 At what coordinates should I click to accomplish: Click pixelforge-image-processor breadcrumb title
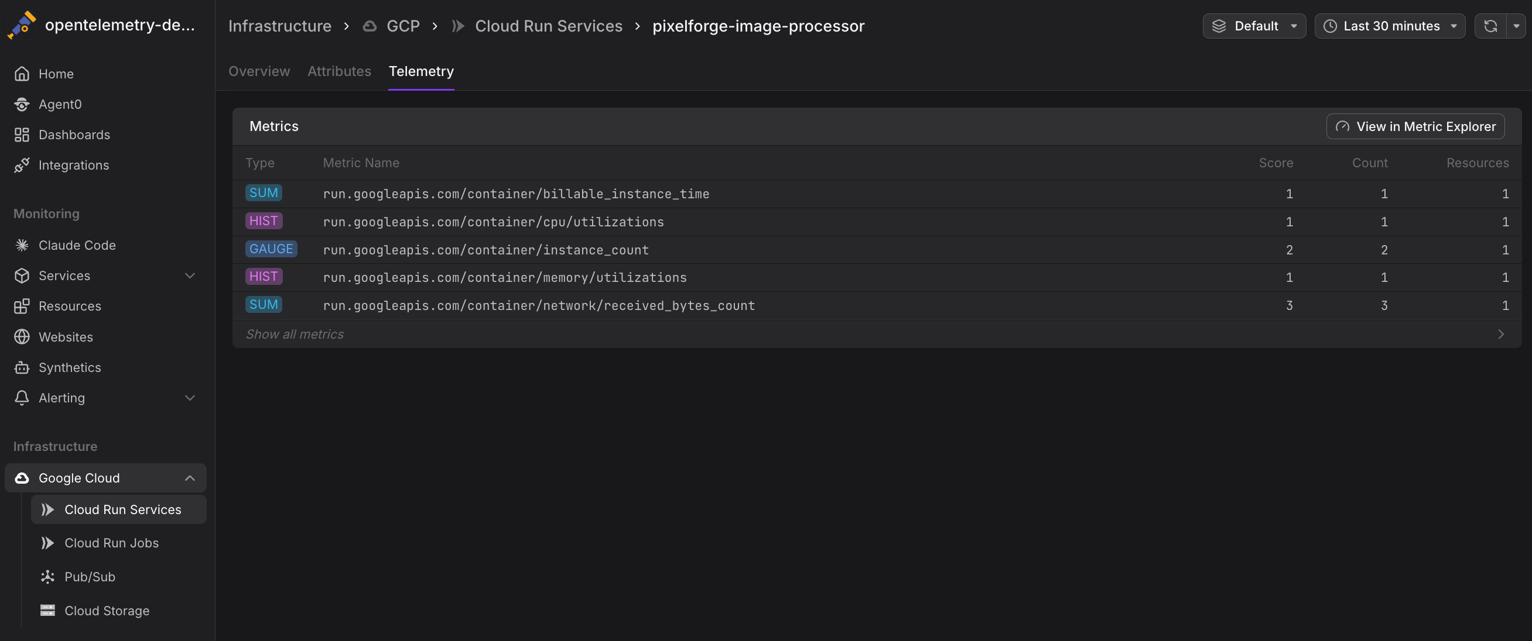[758, 26]
